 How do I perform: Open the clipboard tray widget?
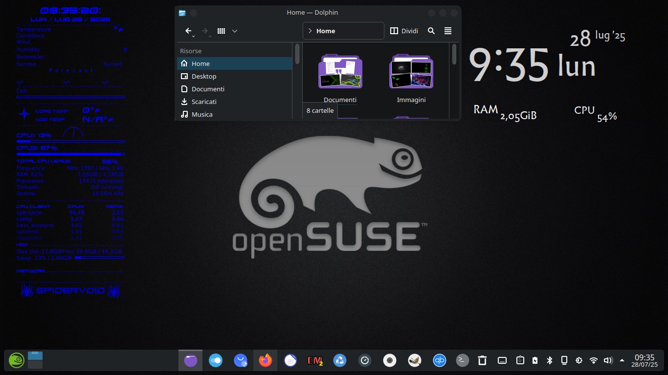pyautogui.click(x=520, y=360)
